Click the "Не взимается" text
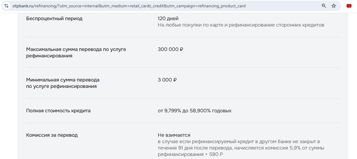This screenshot has height=159, width=357. pos(174,135)
